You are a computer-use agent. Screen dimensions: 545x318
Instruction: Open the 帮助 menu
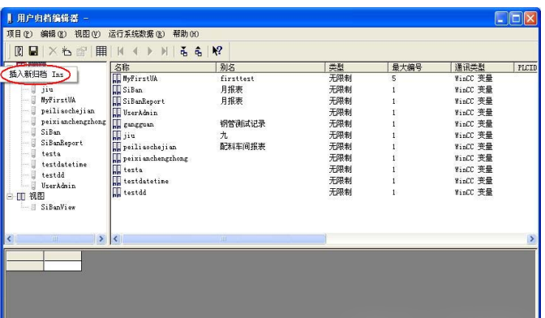[186, 34]
